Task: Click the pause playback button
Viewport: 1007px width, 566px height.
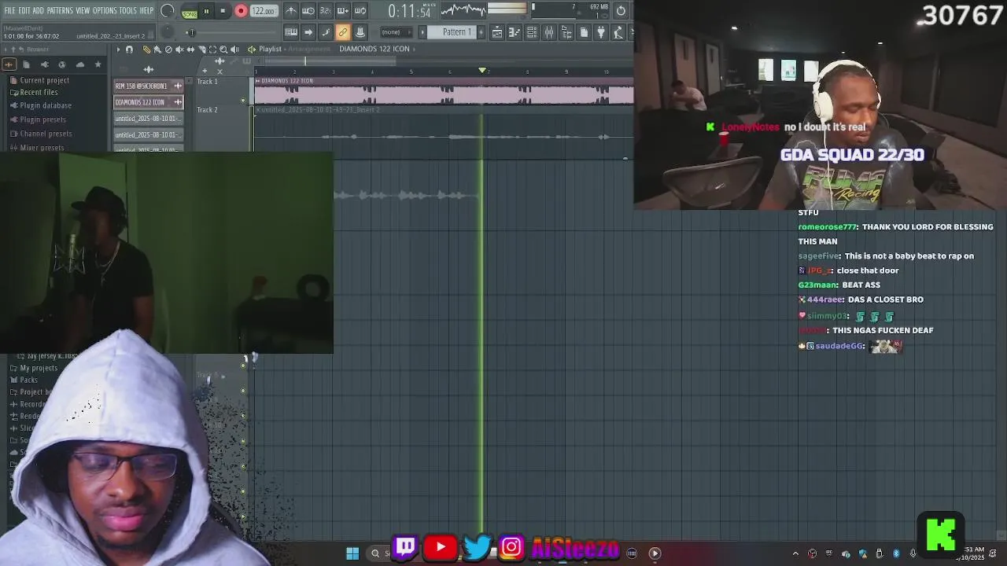Action: (206, 11)
